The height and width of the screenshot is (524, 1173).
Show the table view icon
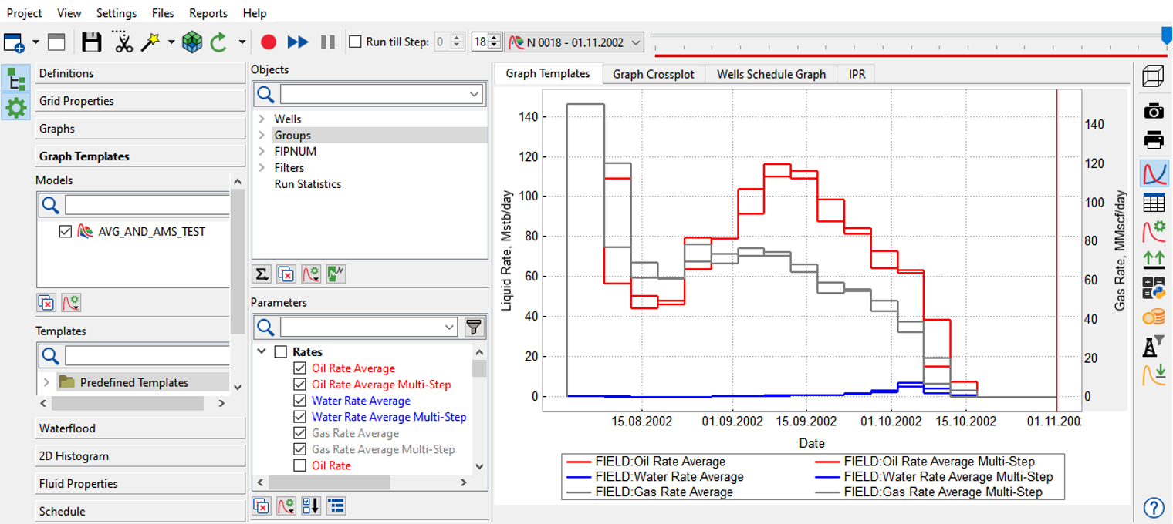(x=1154, y=203)
